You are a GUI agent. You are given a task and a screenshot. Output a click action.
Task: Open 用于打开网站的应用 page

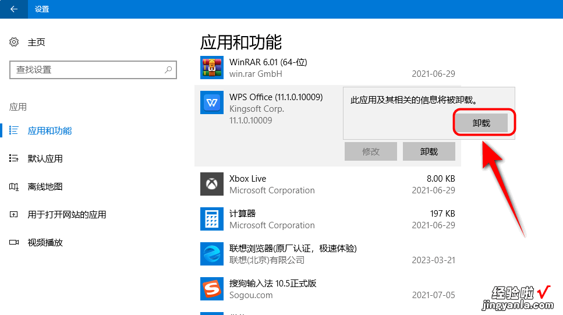pos(67,215)
